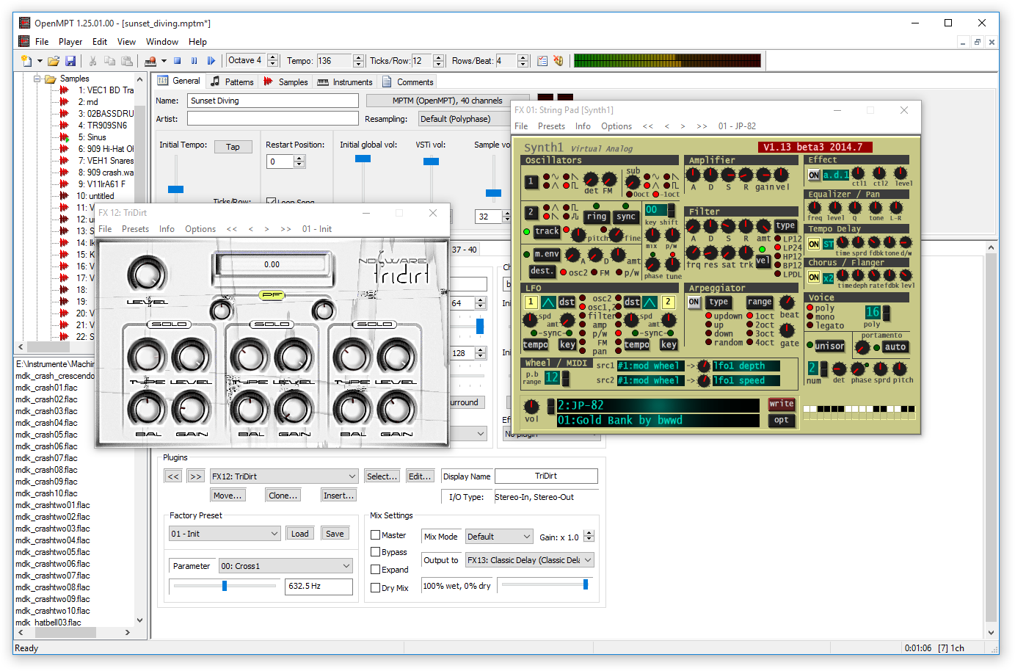Click the song Name input field
This screenshot has height=671, width=1015.
273,101
